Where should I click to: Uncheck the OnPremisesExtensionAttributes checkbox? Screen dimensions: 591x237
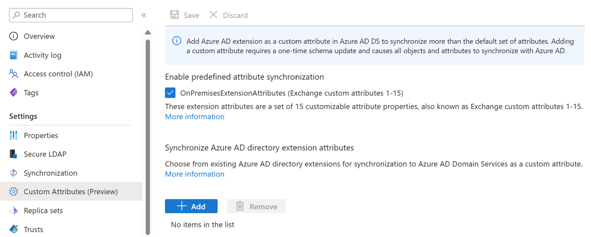click(170, 93)
